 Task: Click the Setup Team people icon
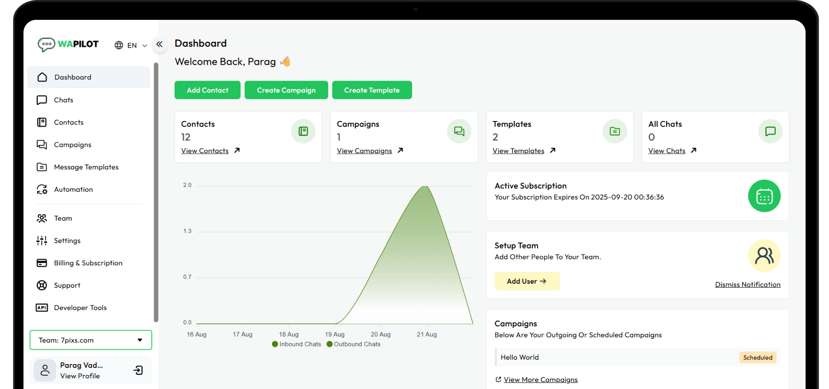click(x=764, y=256)
